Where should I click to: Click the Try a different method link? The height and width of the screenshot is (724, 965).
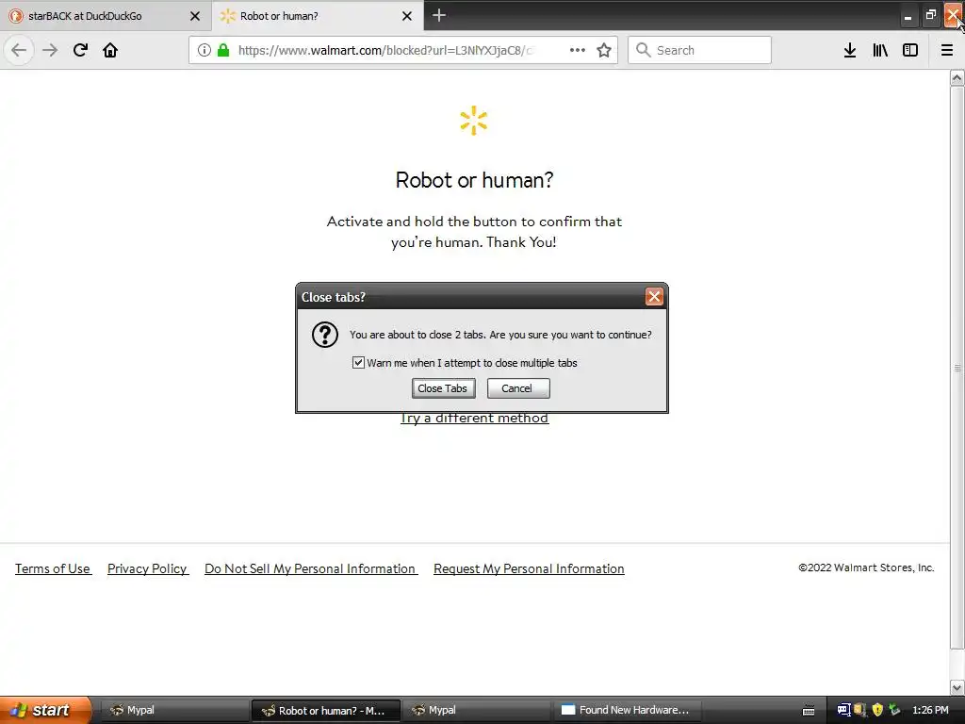coord(475,418)
